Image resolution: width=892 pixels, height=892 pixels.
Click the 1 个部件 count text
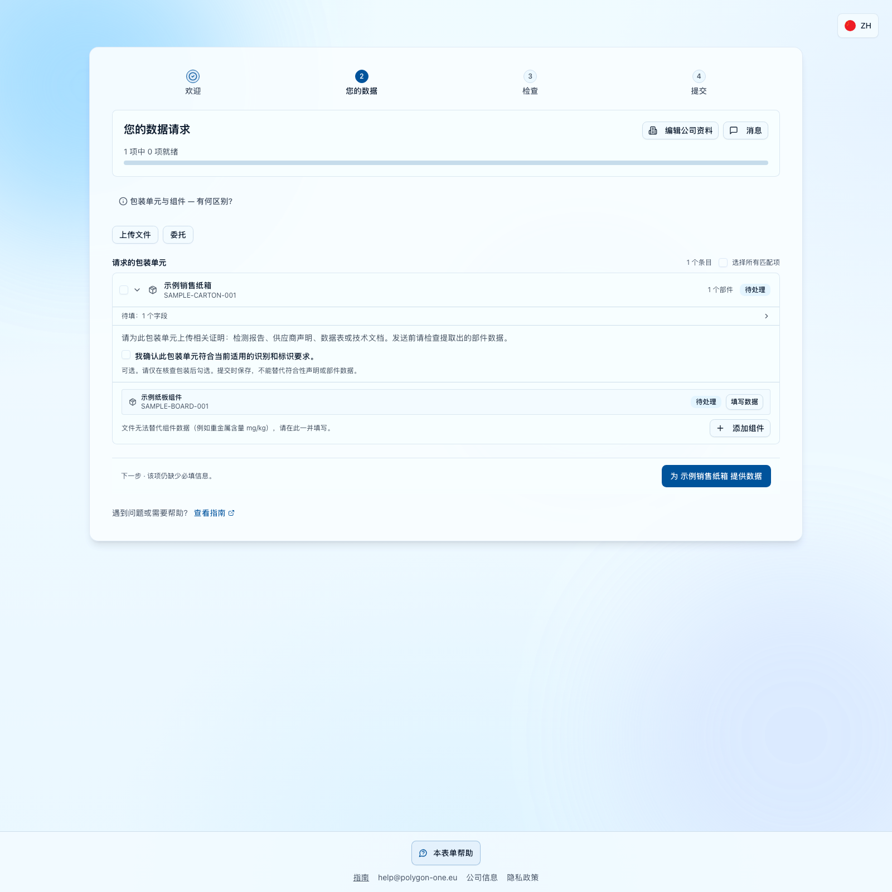[720, 290]
